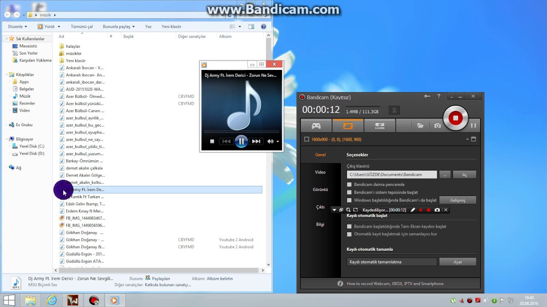Check 'Otomatik kayıt başlatmak için zamanlayıcı kur'
Image resolution: width=547 pixels, height=307 pixels.
click(349, 234)
